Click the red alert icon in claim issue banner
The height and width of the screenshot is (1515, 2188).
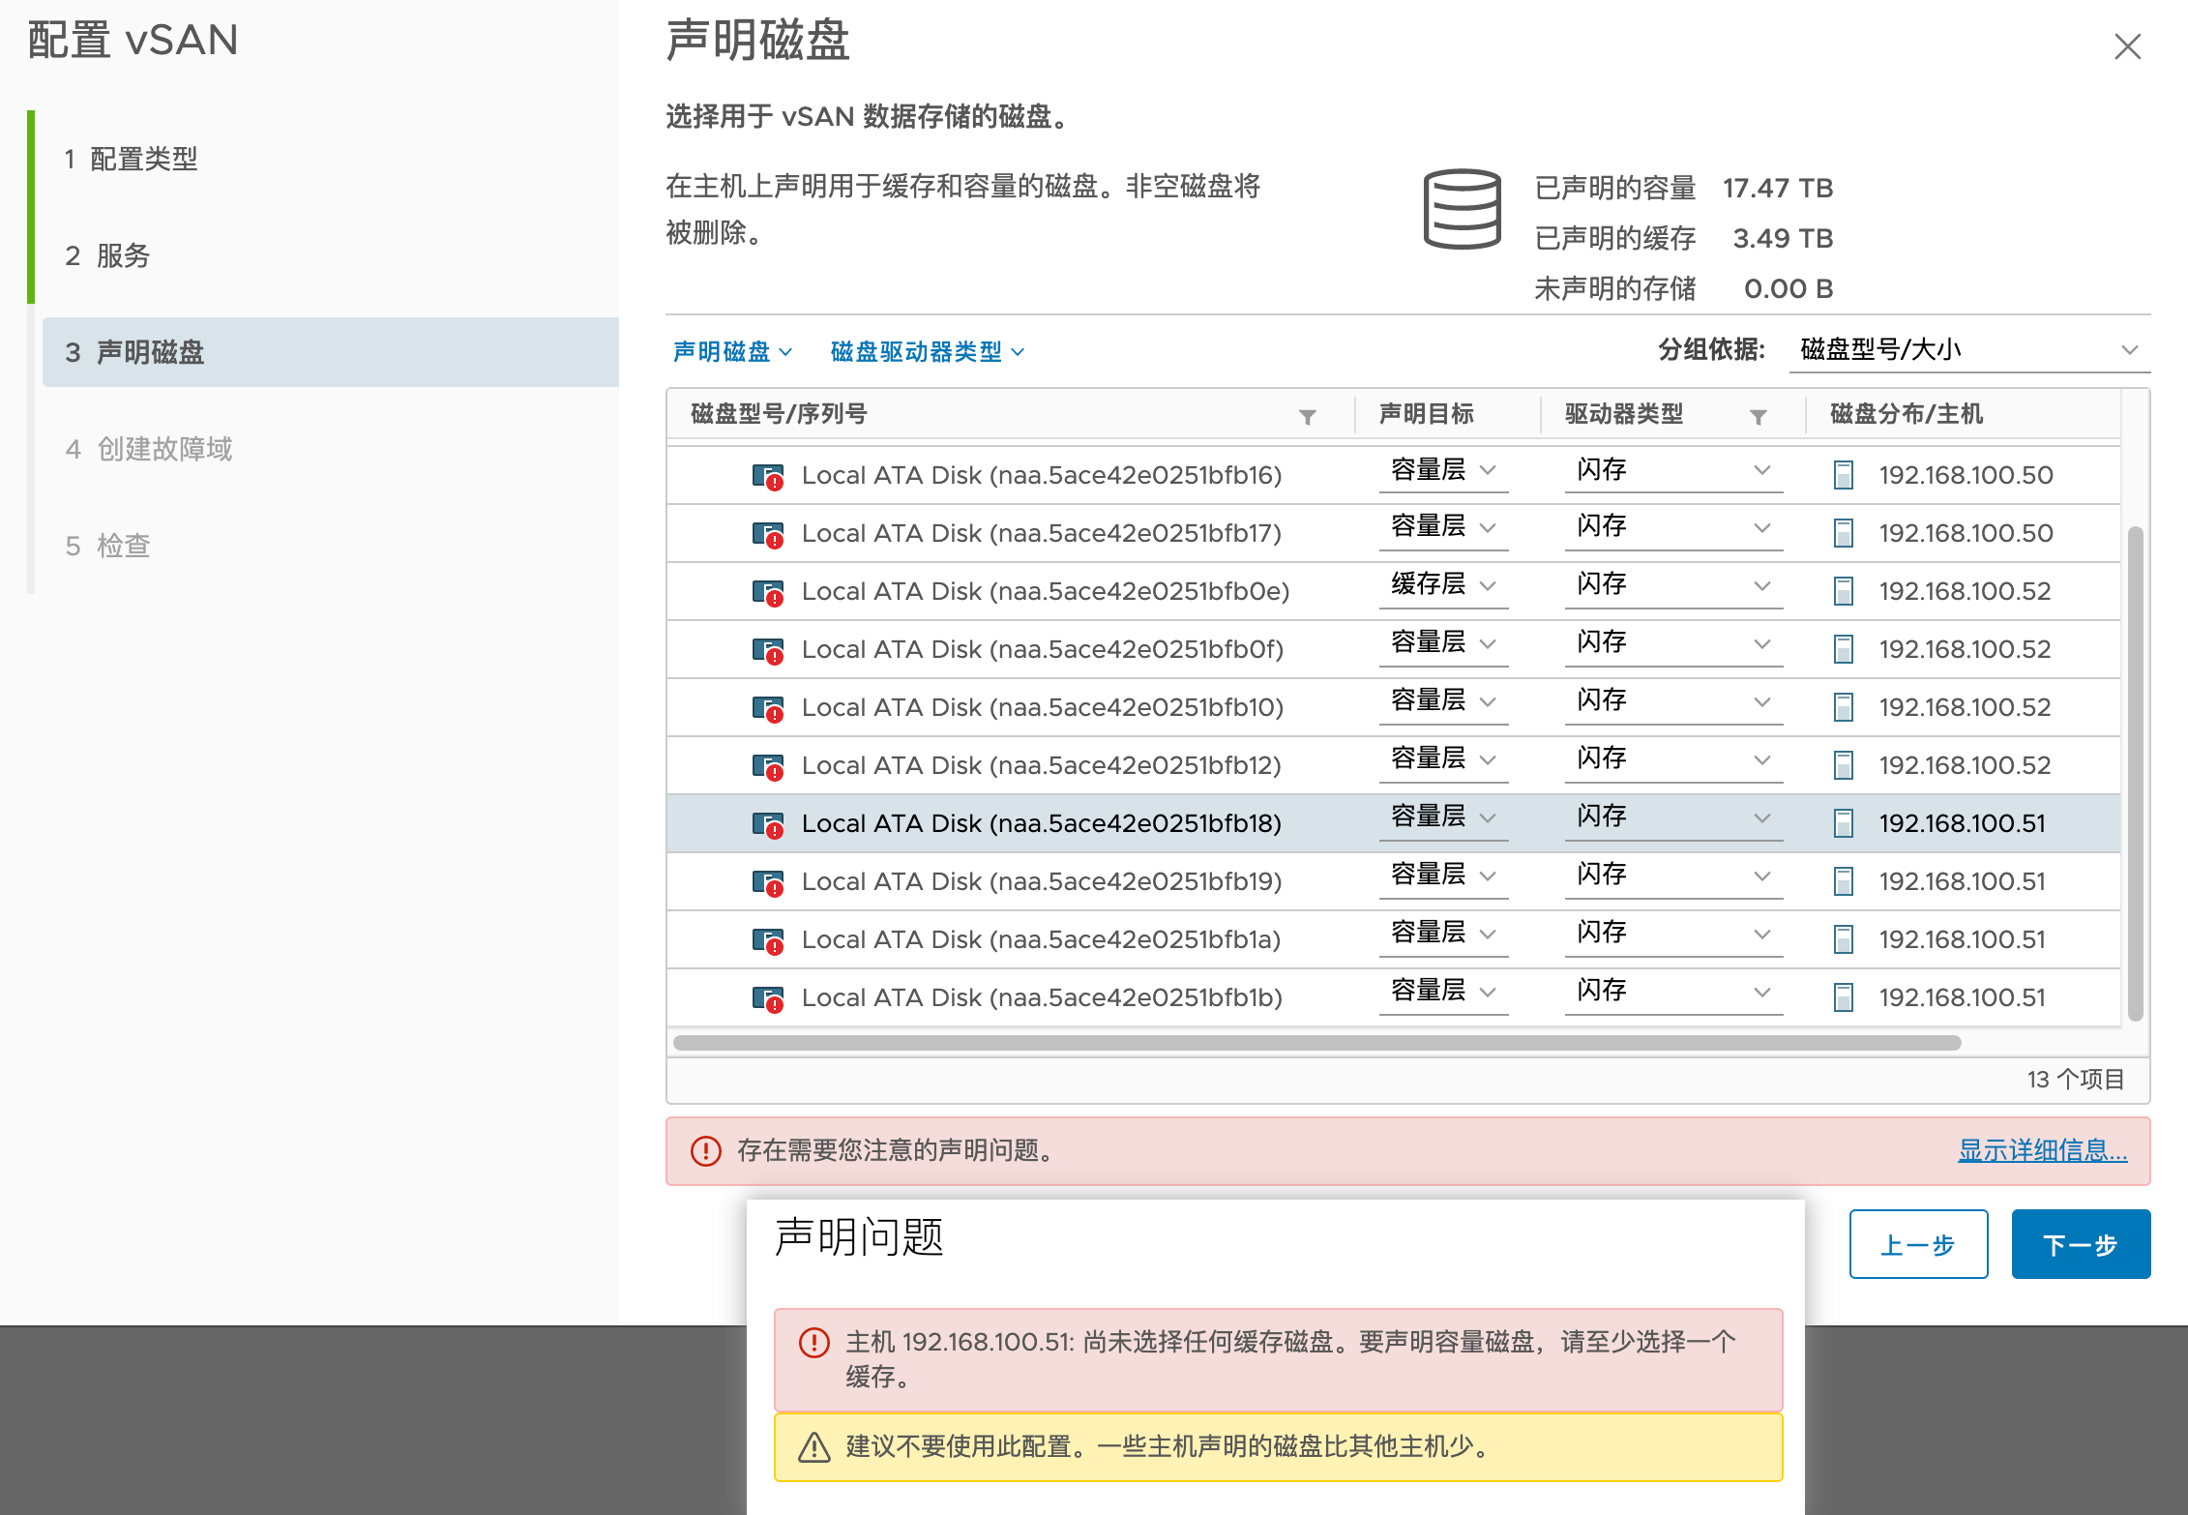(705, 1150)
